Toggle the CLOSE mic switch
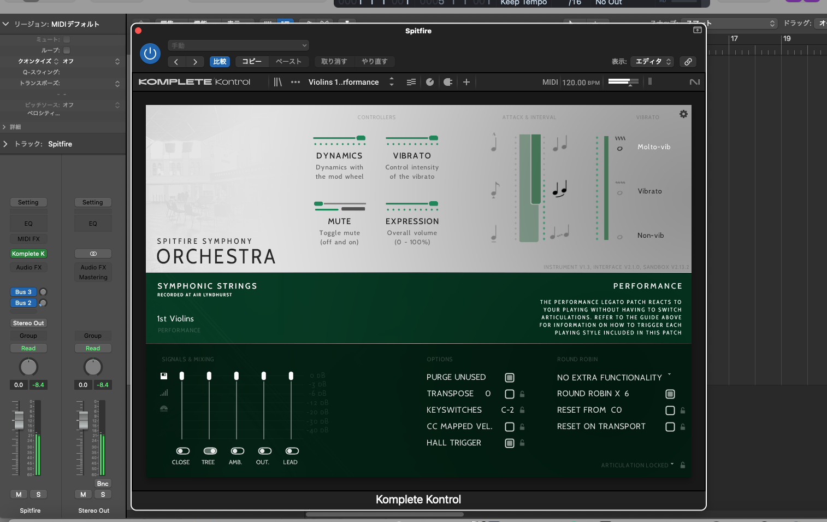This screenshot has width=827, height=522. (x=183, y=451)
